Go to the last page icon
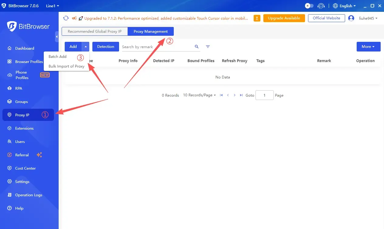Viewport: 384px width, 229px height. tap(241, 95)
